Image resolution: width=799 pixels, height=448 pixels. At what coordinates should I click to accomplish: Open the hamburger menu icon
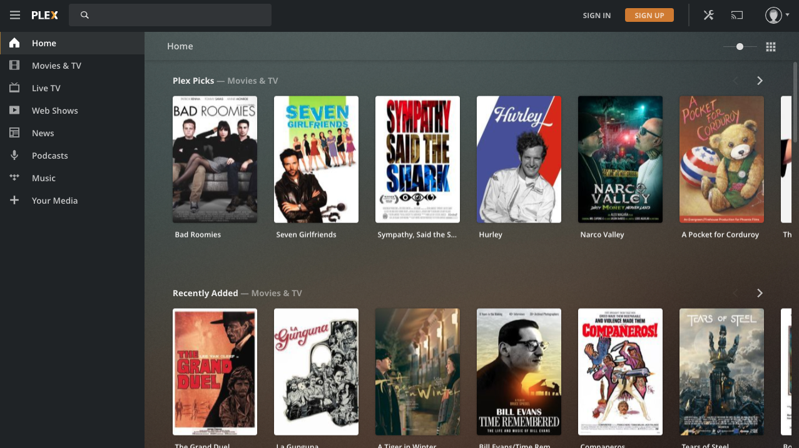pos(15,15)
